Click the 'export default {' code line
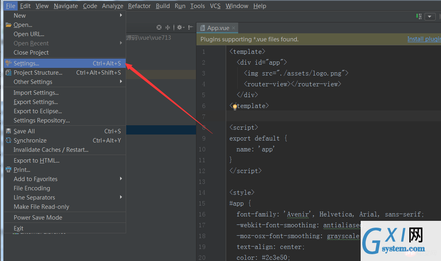This screenshot has height=261, width=441. click(258, 139)
